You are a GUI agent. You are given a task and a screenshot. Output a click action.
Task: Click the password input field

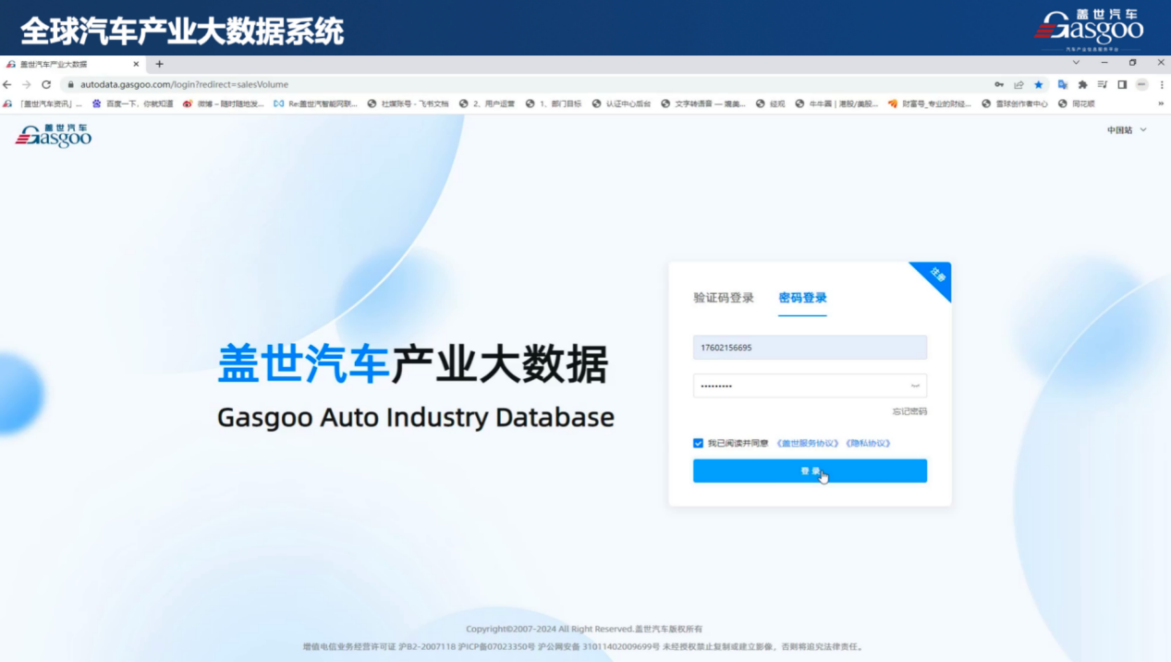pos(810,386)
